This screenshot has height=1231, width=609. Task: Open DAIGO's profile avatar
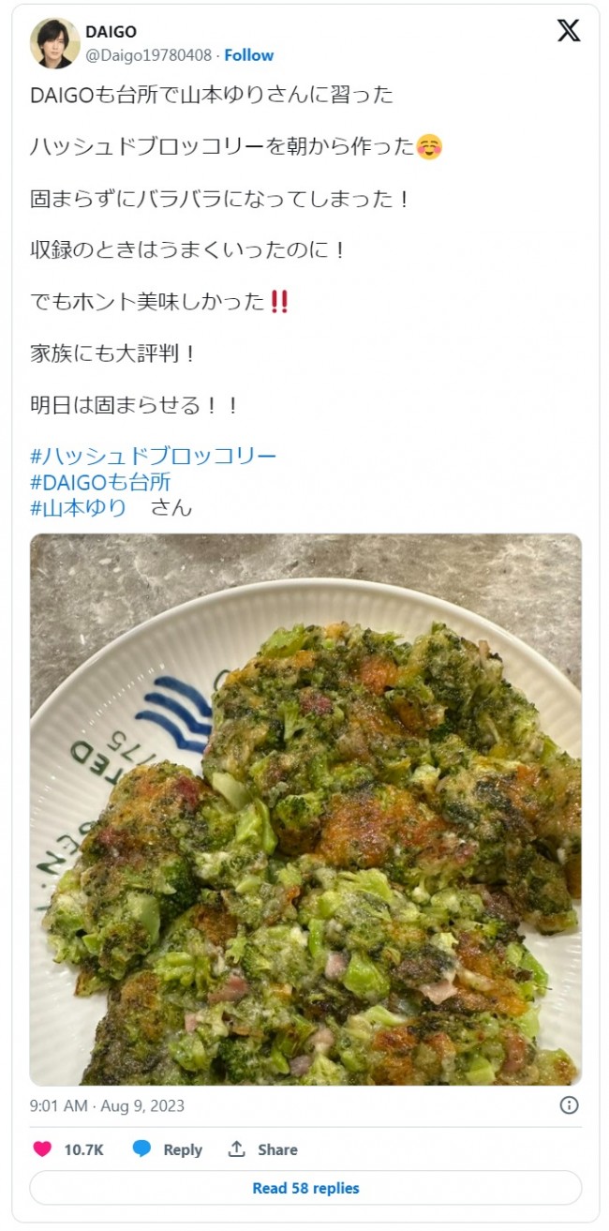point(54,43)
